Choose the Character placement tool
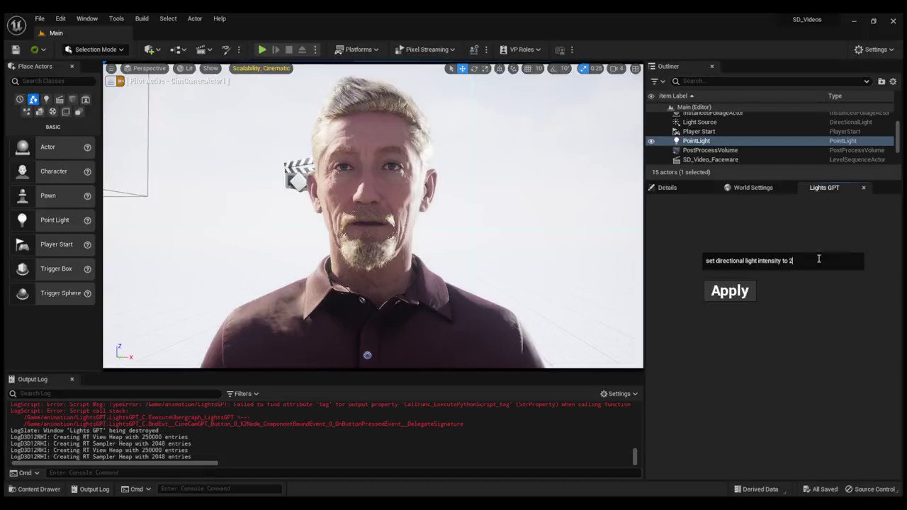 (x=53, y=171)
